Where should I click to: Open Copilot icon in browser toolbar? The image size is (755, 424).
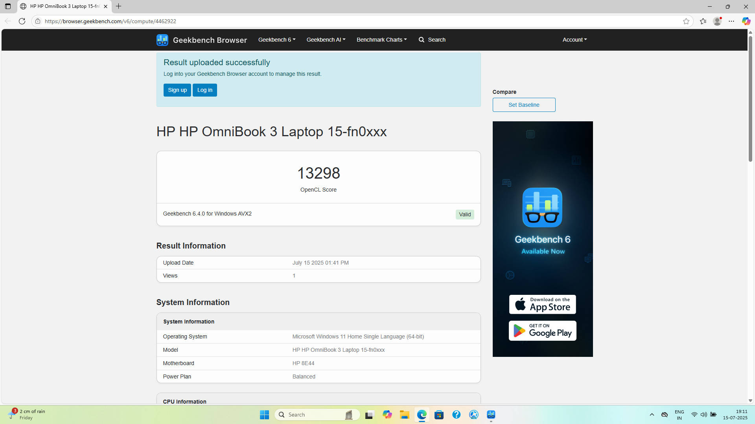coord(746,21)
